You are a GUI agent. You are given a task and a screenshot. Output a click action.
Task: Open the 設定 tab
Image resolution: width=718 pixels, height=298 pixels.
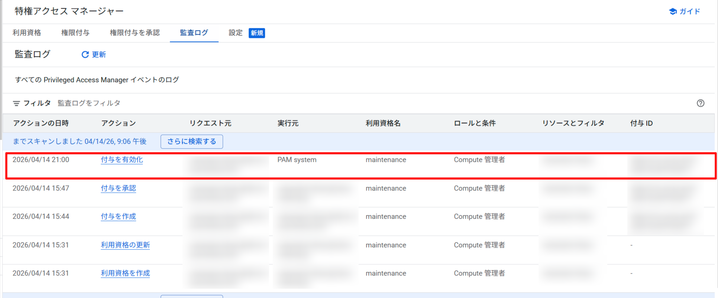[x=236, y=33]
